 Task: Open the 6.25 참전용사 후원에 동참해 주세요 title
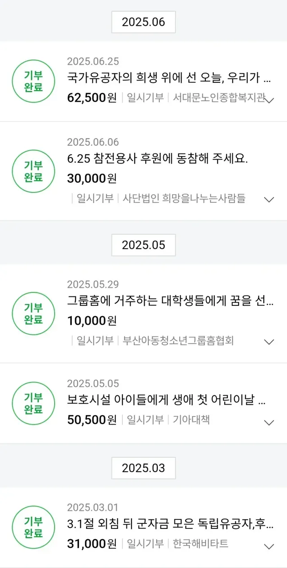pos(157,159)
